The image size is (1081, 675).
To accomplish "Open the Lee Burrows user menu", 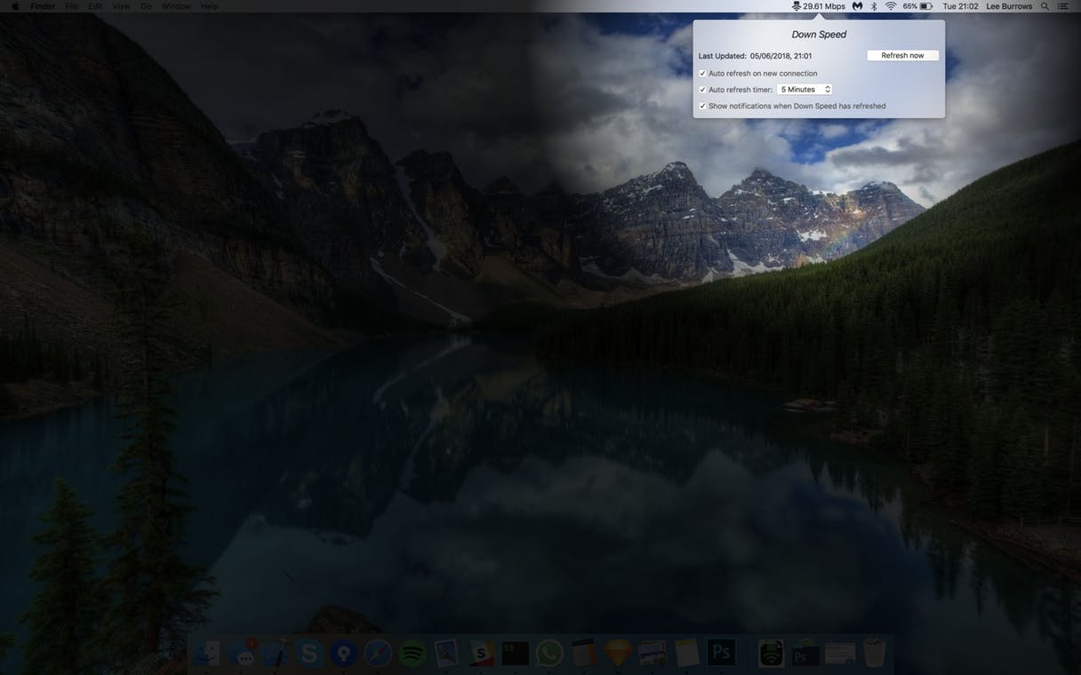I will 1009,6.
